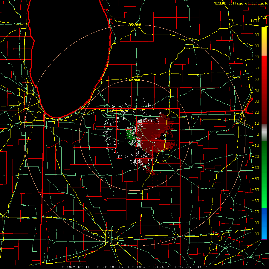Click the 20 value on velocity scale
Image resolution: width=269 pixels, height=269 pixels.
257,112
